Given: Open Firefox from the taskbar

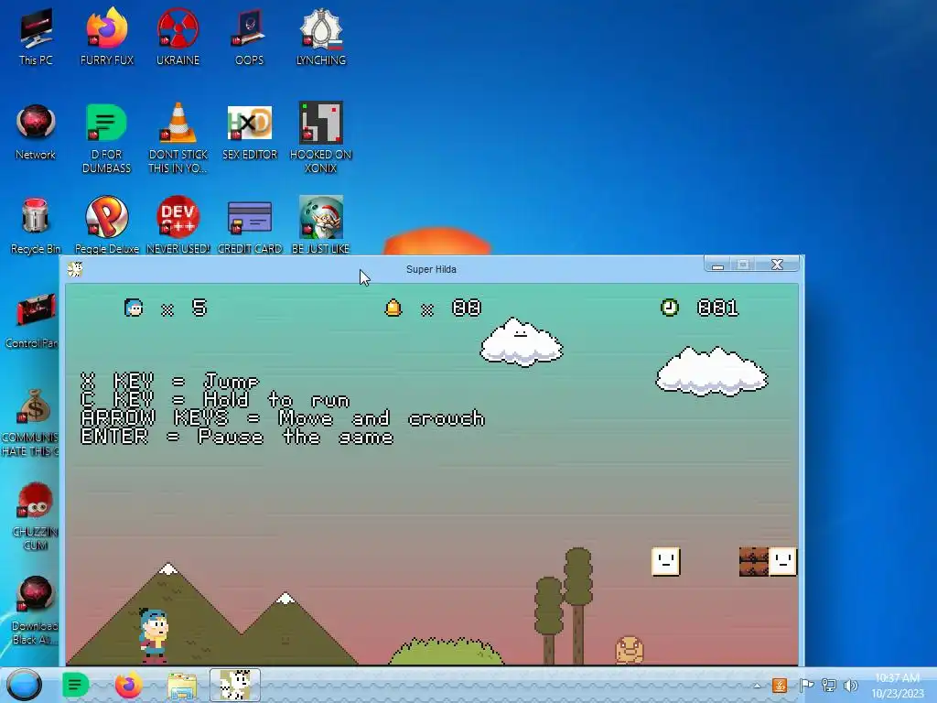Looking at the screenshot, I should point(128,685).
